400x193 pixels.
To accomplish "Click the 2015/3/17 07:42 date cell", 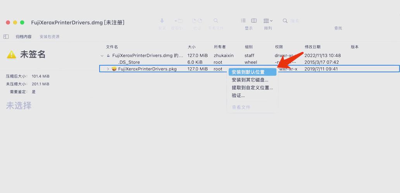I will (321, 62).
